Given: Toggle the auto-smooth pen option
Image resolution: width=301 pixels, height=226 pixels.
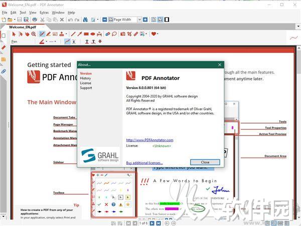Looking at the screenshot, I should coord(67,41).
